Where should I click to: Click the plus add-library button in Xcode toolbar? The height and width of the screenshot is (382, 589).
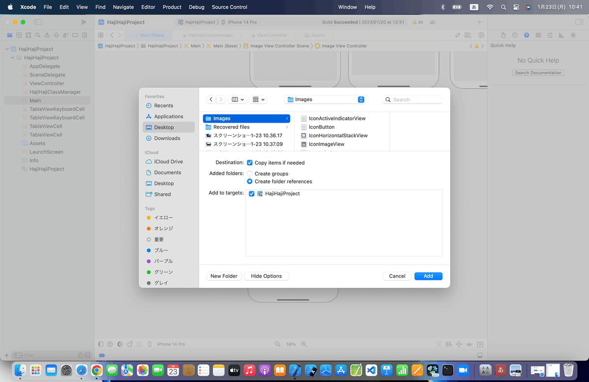click(x=480, y=22)
